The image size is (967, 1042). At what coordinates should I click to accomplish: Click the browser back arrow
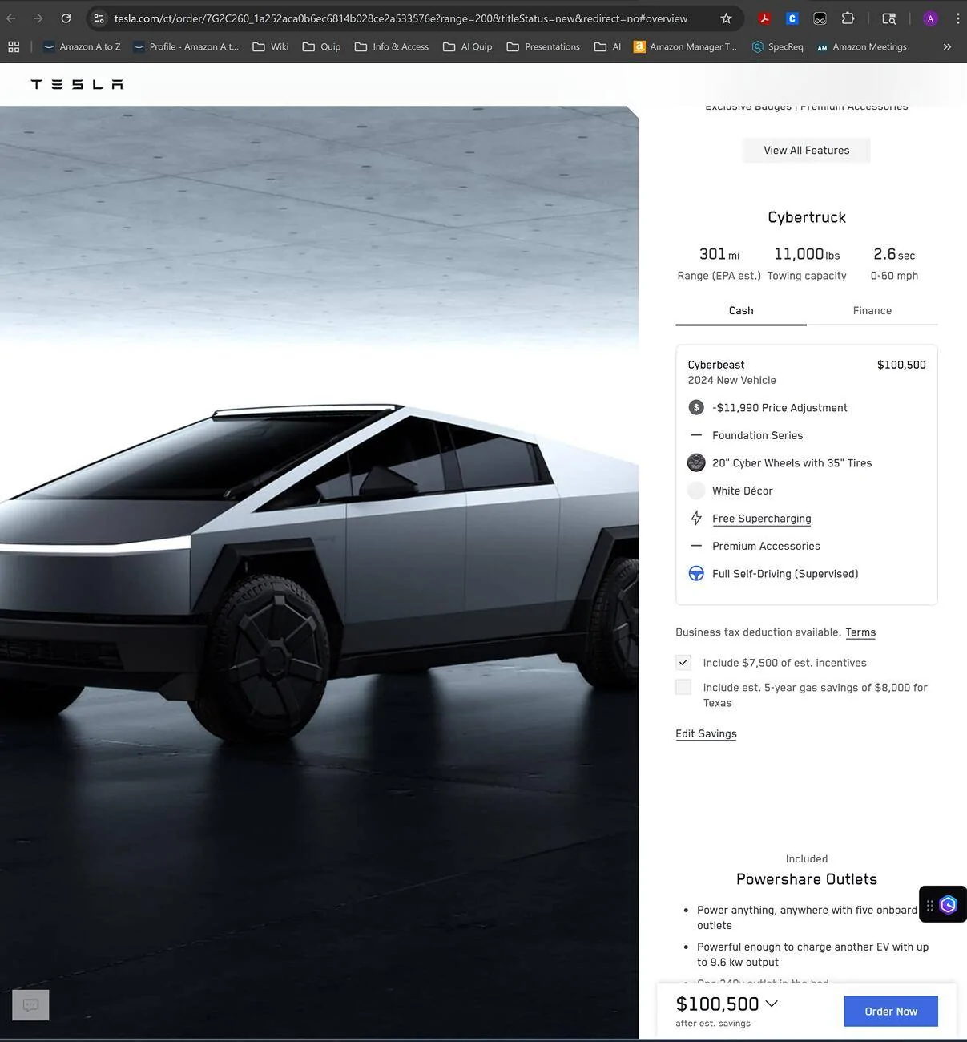(11, 18)
